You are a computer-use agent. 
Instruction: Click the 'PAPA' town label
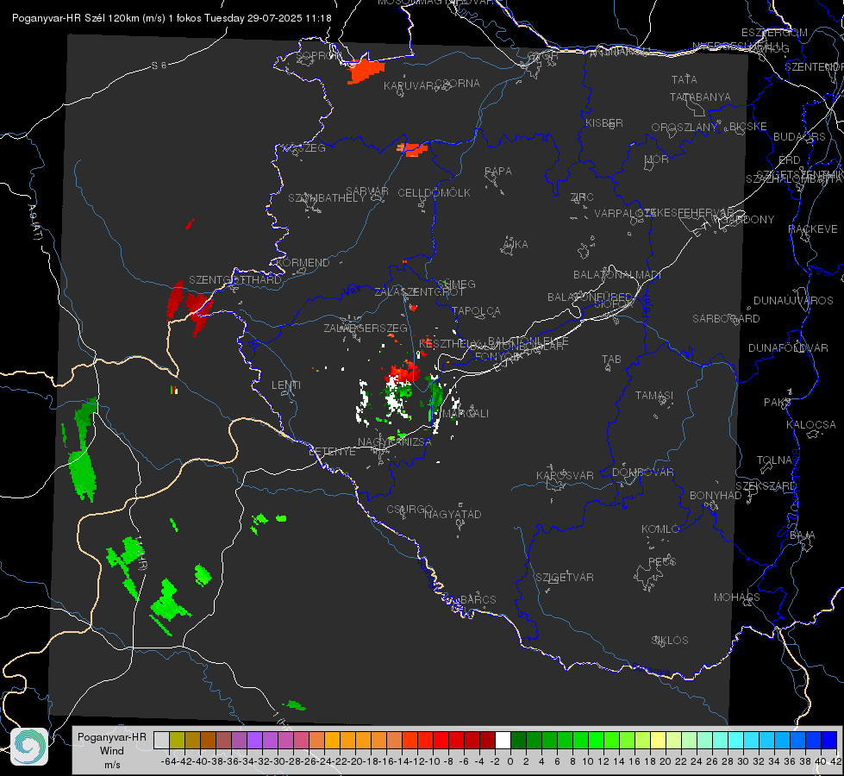pos(498,172)
